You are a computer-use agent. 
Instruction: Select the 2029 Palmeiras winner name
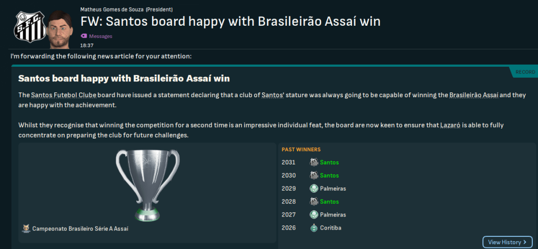[333, 189]
